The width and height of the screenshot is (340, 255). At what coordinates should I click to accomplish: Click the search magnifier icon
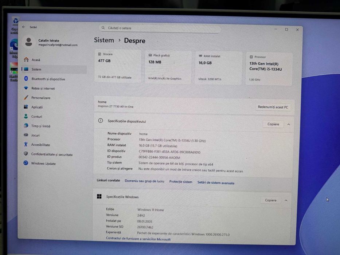pyautogui.click(x=103, y=28)
